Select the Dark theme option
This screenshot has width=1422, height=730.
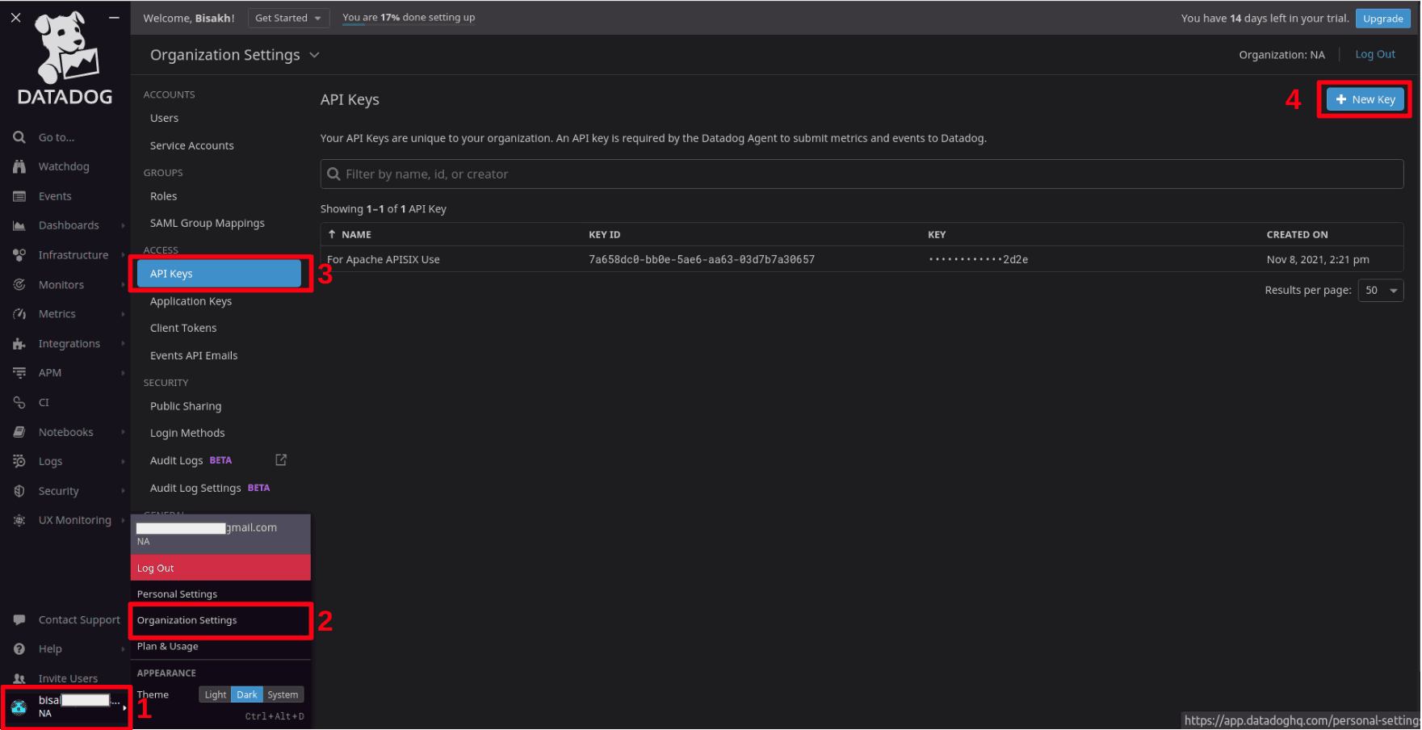[x=247, y=694]
